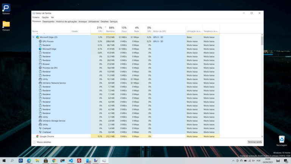Switch to the Desempenho tab
The height and width of the screenshot is (164, 291).
pos(48,21)
